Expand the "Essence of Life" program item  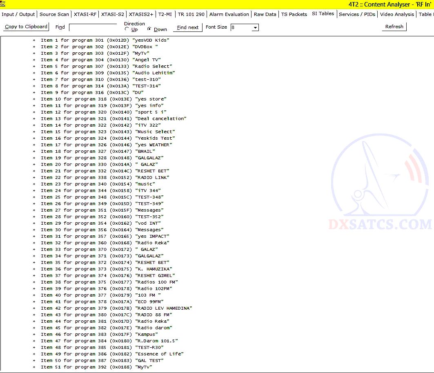(34, 354)
